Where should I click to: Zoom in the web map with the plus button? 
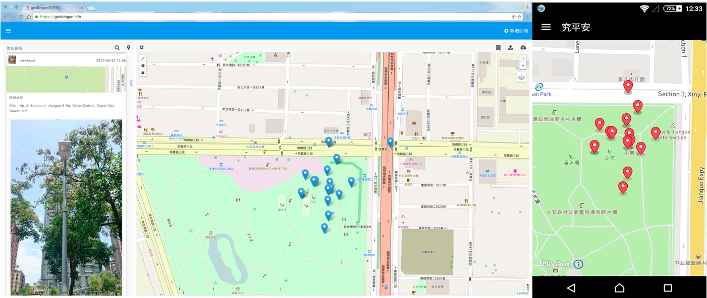click(x=523, y=59)
